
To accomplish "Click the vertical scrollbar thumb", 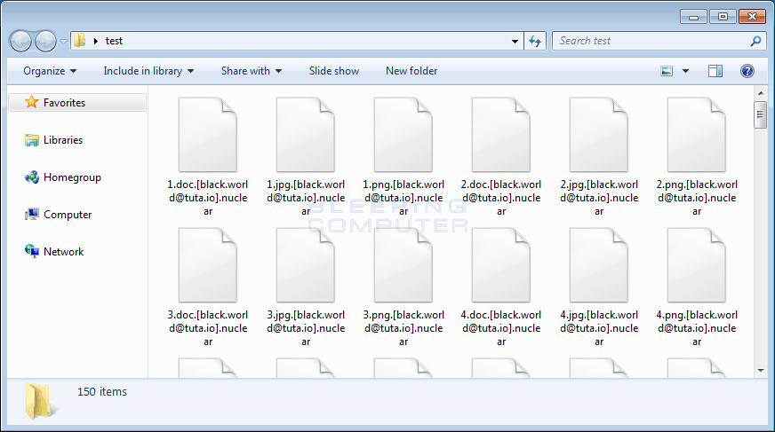I will coord(761,114).
